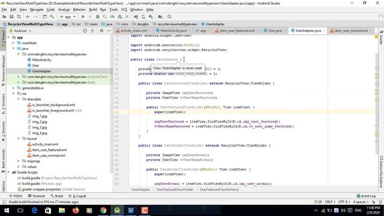Click the Forward navigation arrow in toolbar
The image size is (384, 216).
[35, 17]
